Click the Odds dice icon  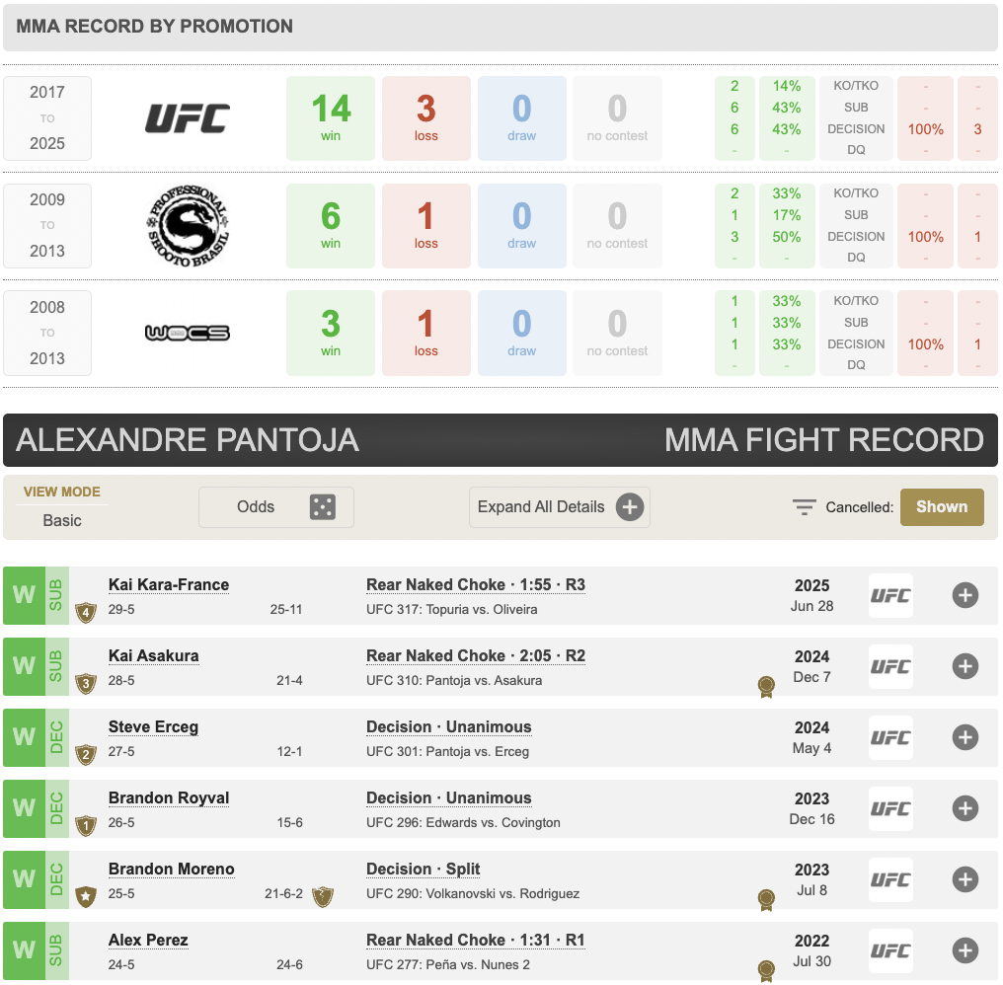coord(323,507)
